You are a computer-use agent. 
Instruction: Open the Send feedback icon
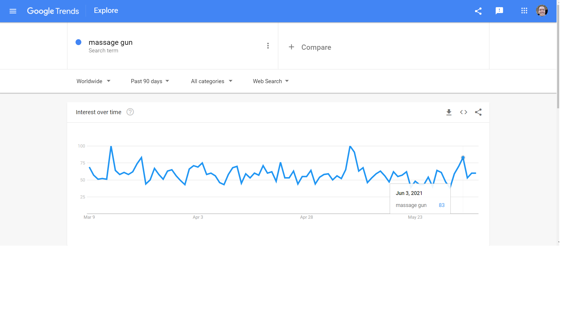click(499, 11)
